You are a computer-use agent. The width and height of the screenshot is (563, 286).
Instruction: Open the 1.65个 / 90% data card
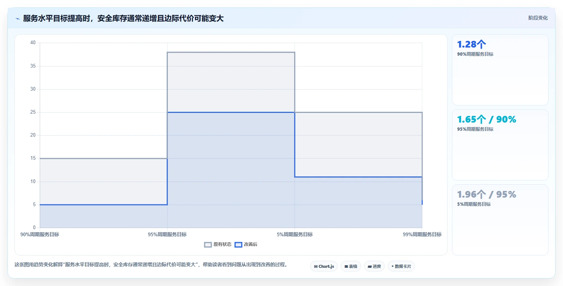(x=500, y=145)
